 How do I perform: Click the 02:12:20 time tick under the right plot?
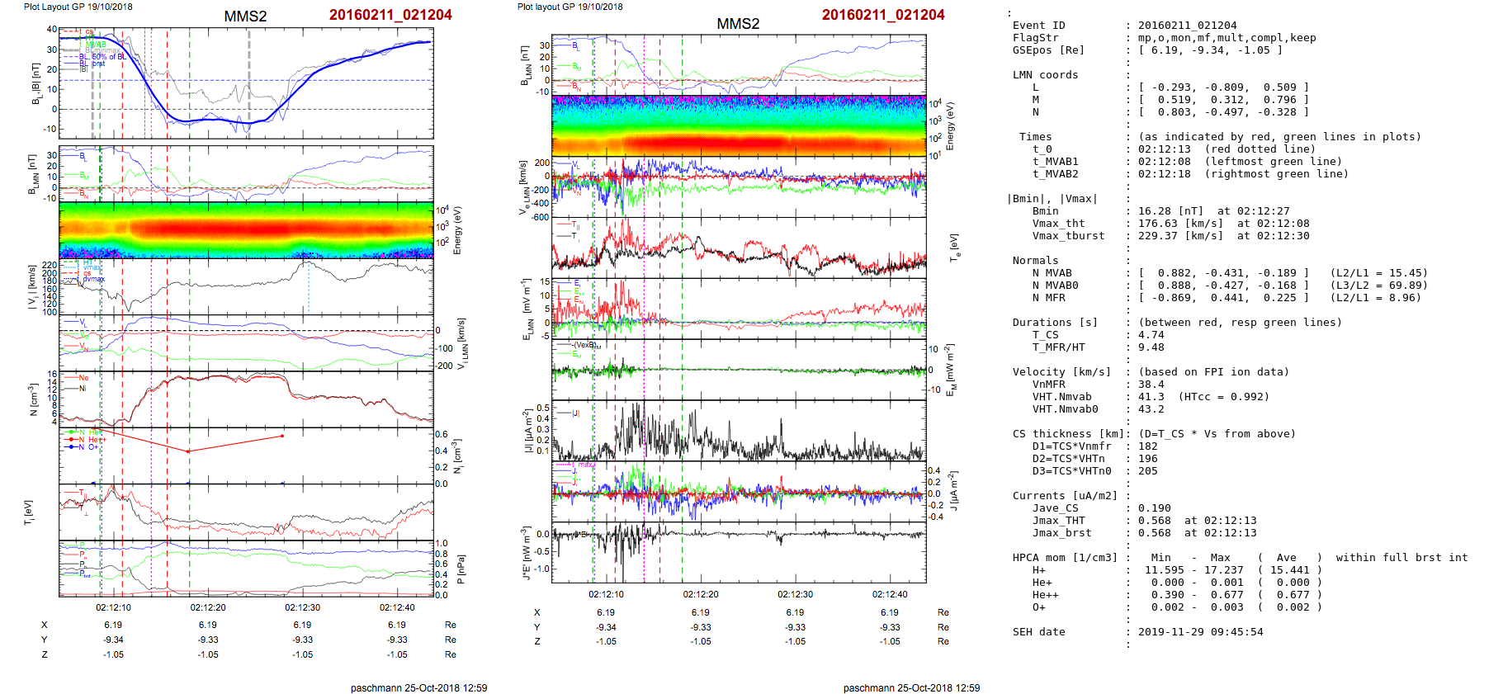[x=701, y=594]
